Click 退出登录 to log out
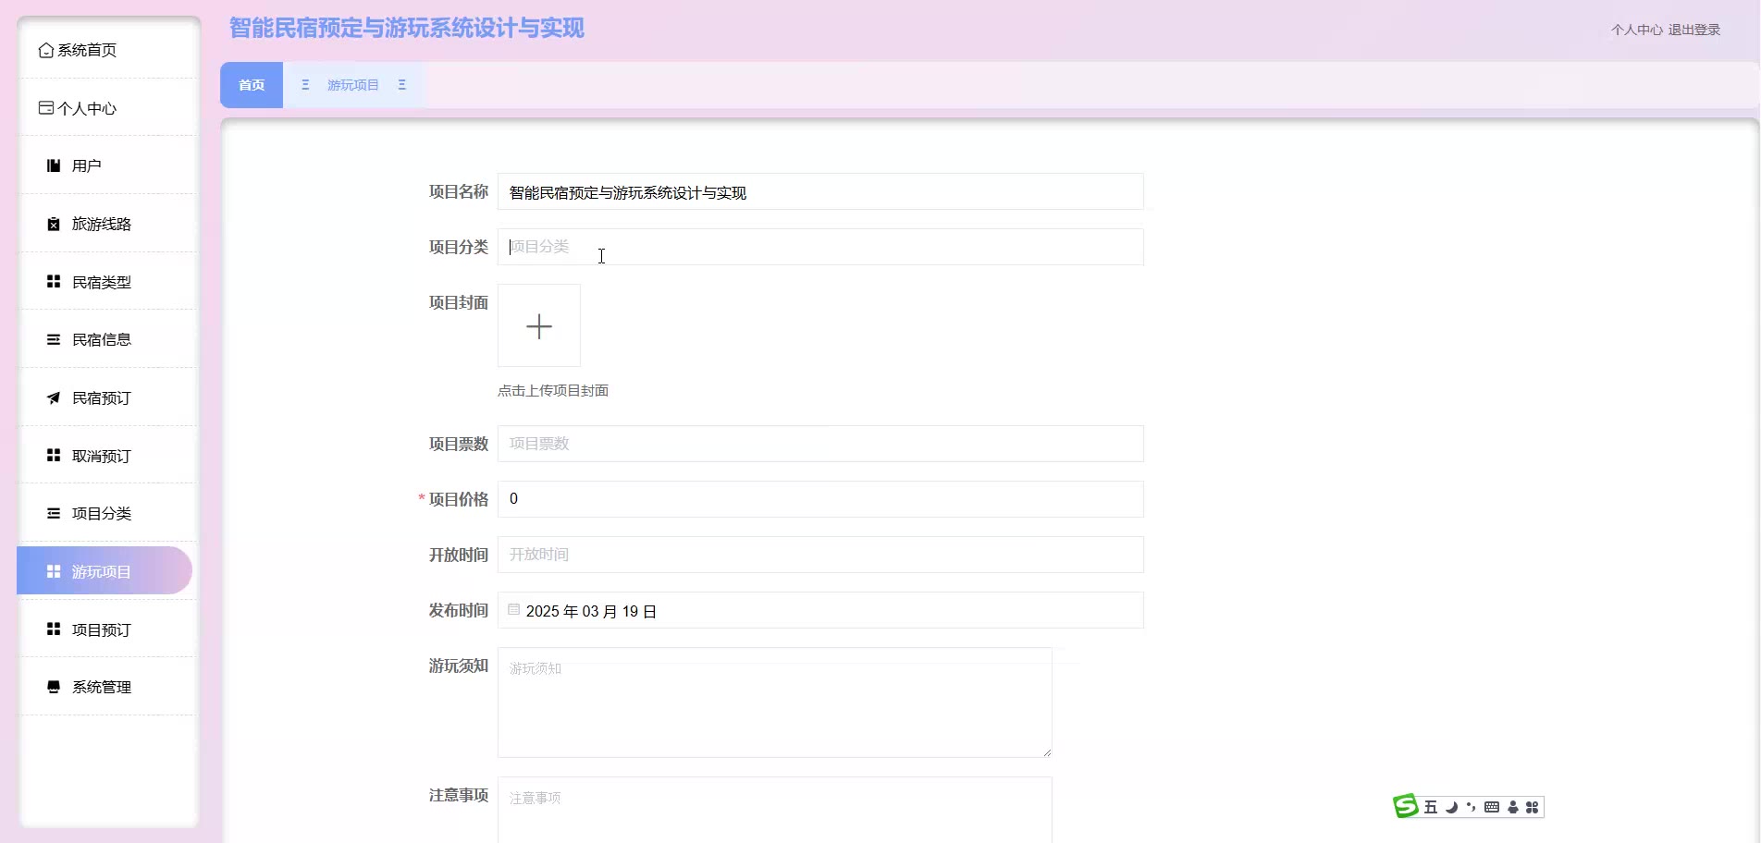 [x=1694, y=30]
